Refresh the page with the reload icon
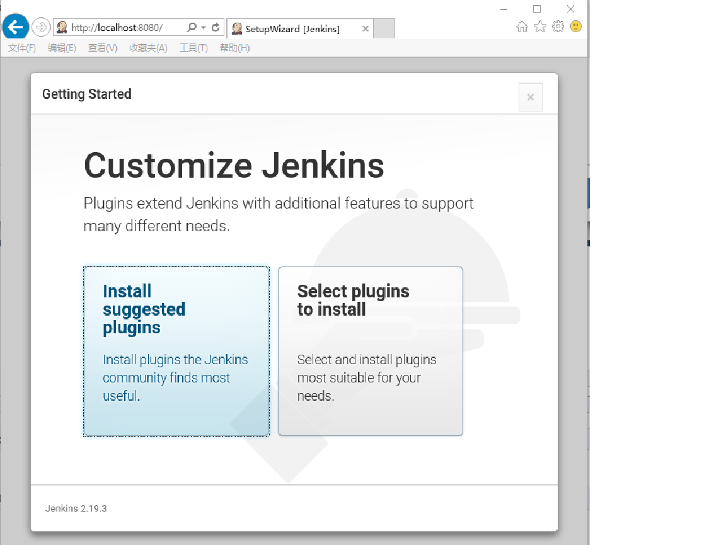726x545 pixels. (x=216, y=28)
